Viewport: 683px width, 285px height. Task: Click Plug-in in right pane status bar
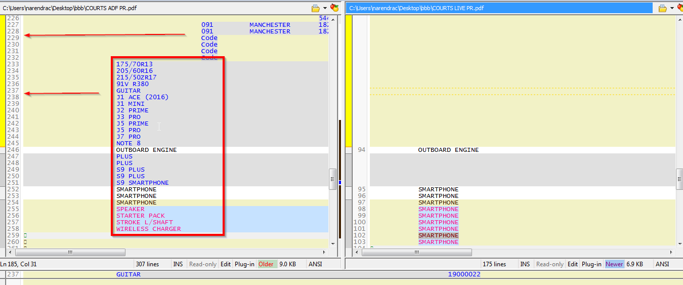pyautogui.click(x=591, y=264)
